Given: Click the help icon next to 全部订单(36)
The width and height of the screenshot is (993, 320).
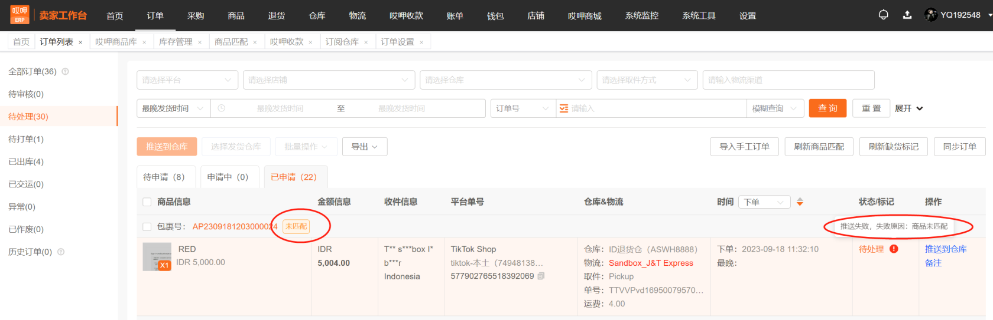Looking at the screenshot, I should tap(65, 71).
